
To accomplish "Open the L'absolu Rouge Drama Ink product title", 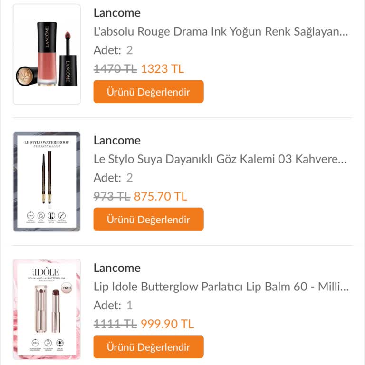I will click(x=221, y=32).
